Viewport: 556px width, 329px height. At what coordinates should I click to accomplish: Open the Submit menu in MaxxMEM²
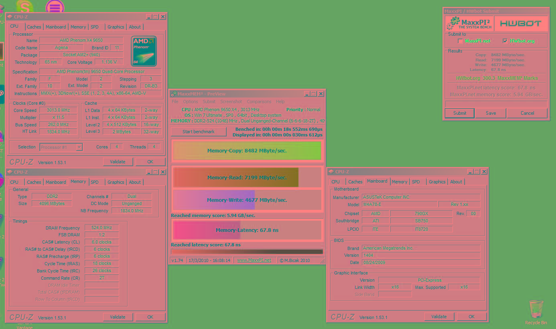coord(209,102)
